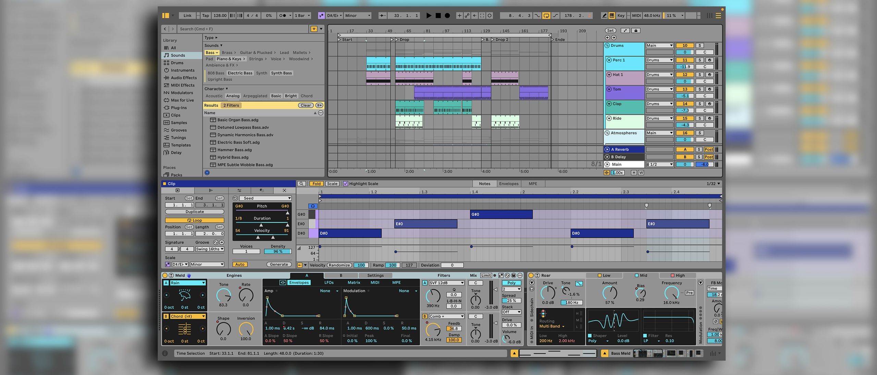Click the lock envelopes icon next to Set

tap(636, 30)
